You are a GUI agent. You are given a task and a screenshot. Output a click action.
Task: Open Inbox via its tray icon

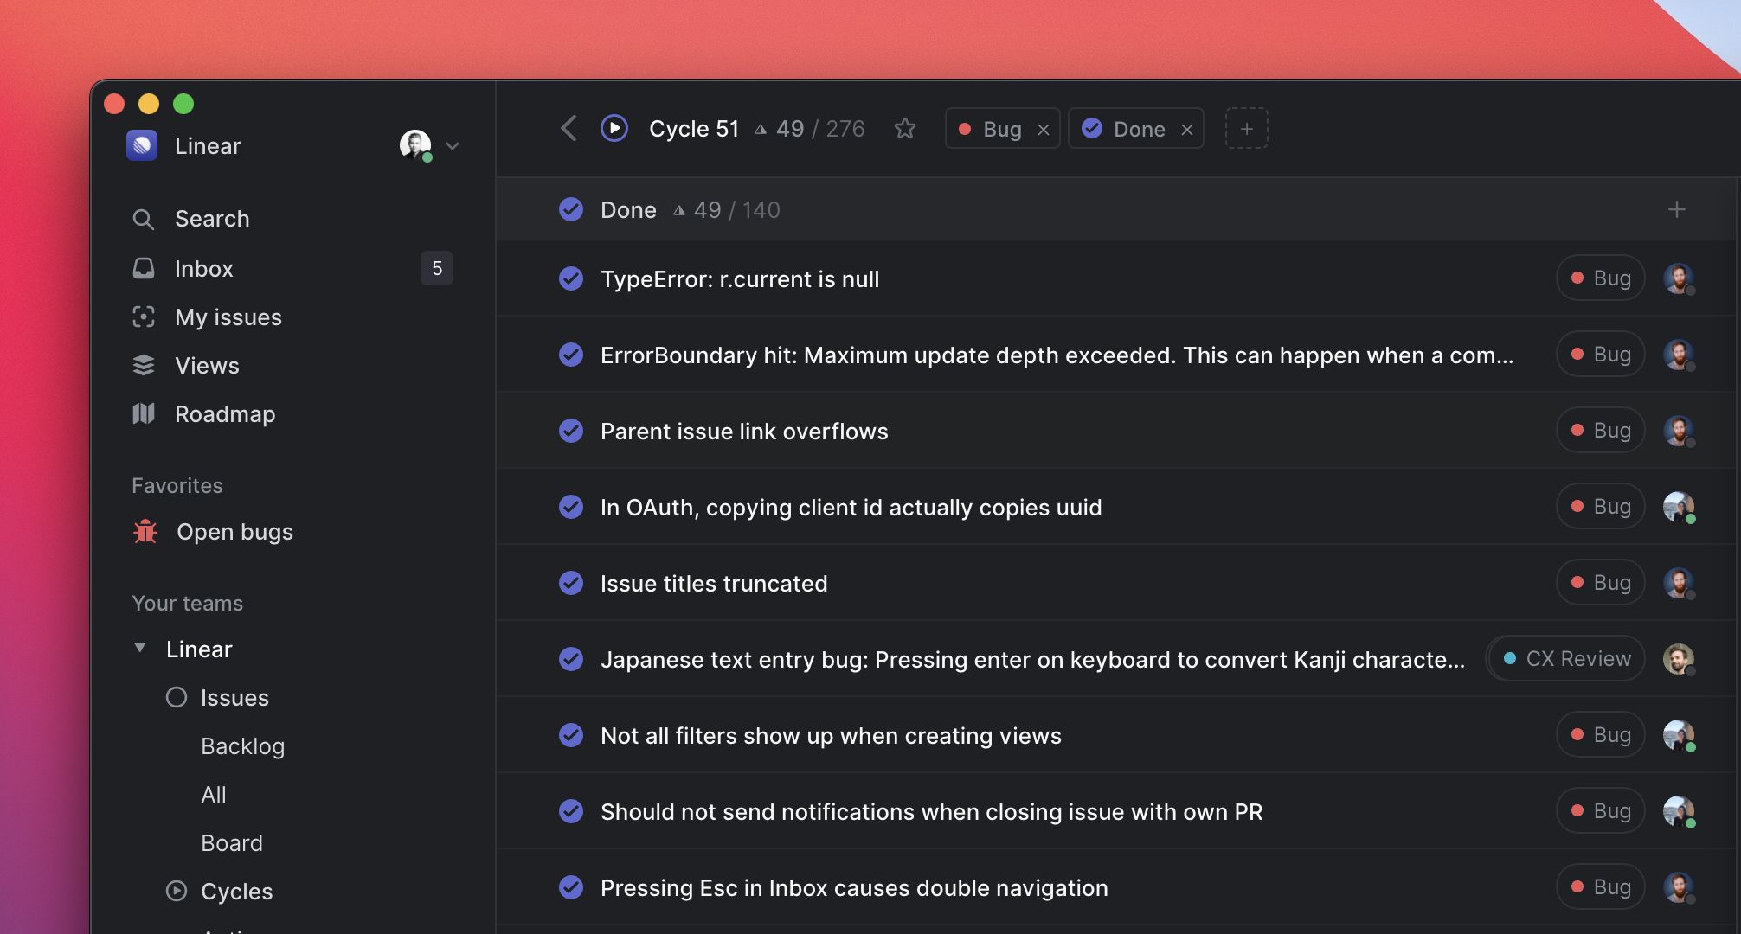(144, 269)
